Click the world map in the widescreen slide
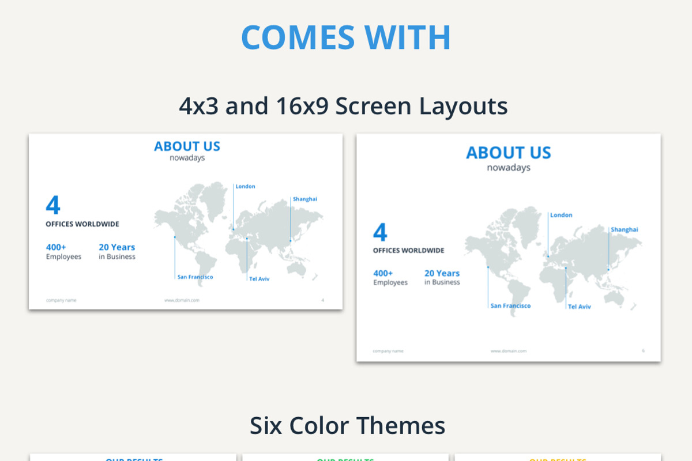 tap(238, 233)
